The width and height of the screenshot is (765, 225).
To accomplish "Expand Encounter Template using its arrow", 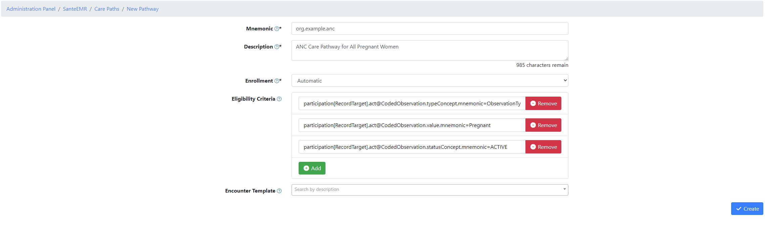I will (x=564, y=189).
